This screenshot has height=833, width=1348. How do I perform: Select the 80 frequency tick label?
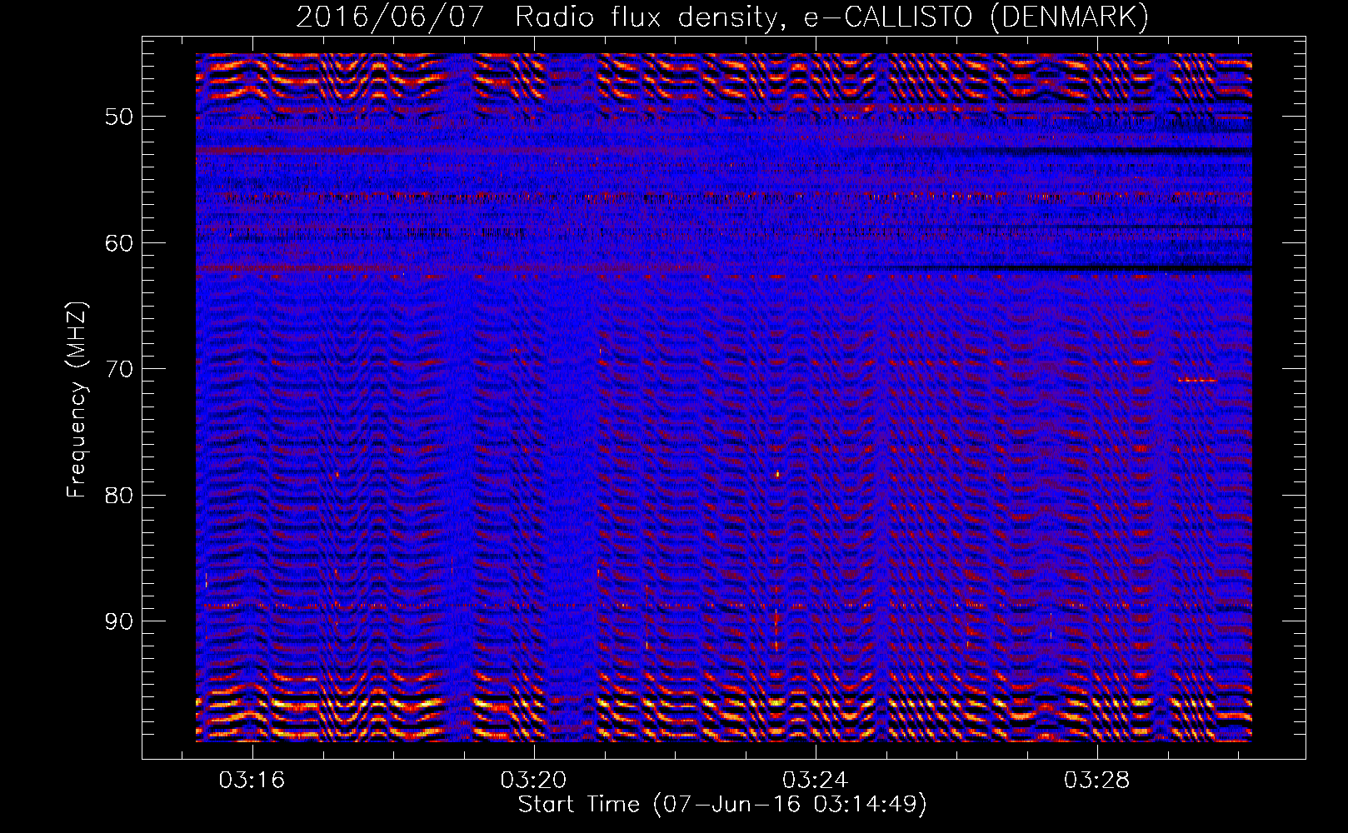click(x=119, y=496)
